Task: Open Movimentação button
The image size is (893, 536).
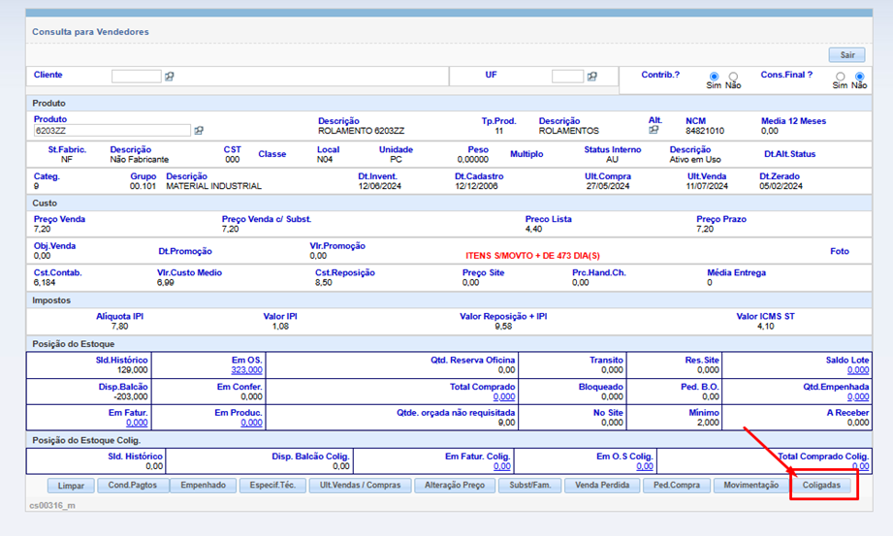Action: pos(750,486)
